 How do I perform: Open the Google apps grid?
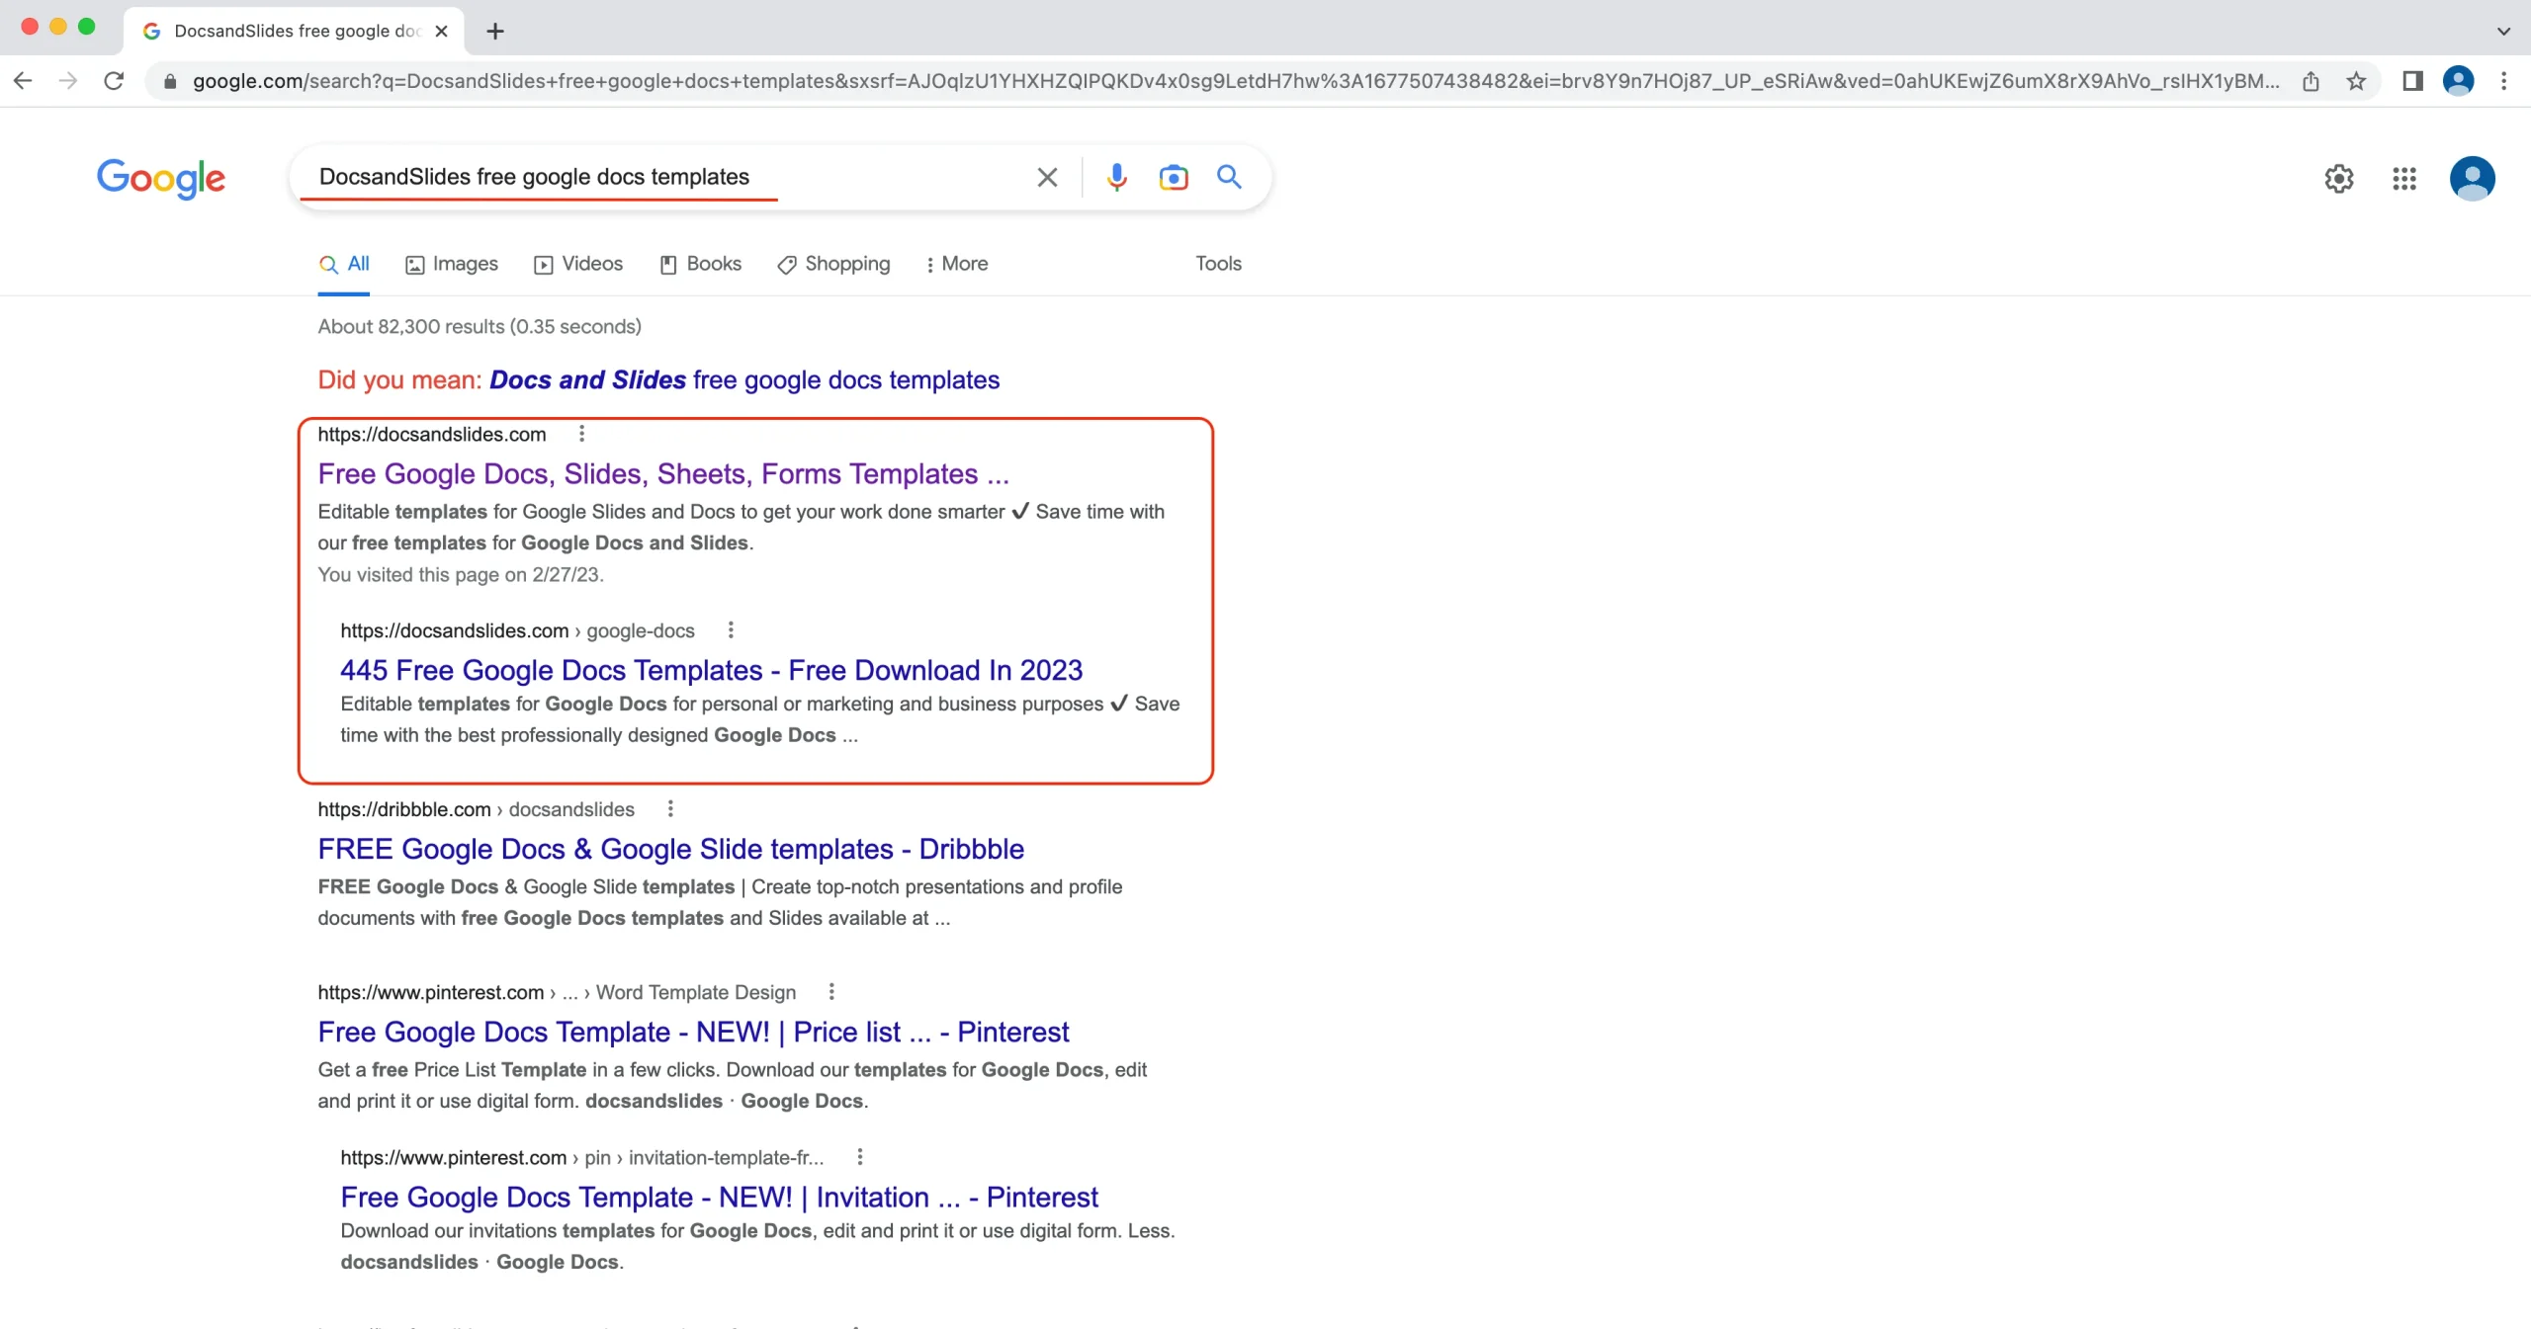(x=2403, y=178)
